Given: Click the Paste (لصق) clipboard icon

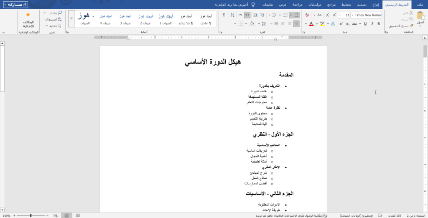Looking at the screenshot, I should coord(420,17).
